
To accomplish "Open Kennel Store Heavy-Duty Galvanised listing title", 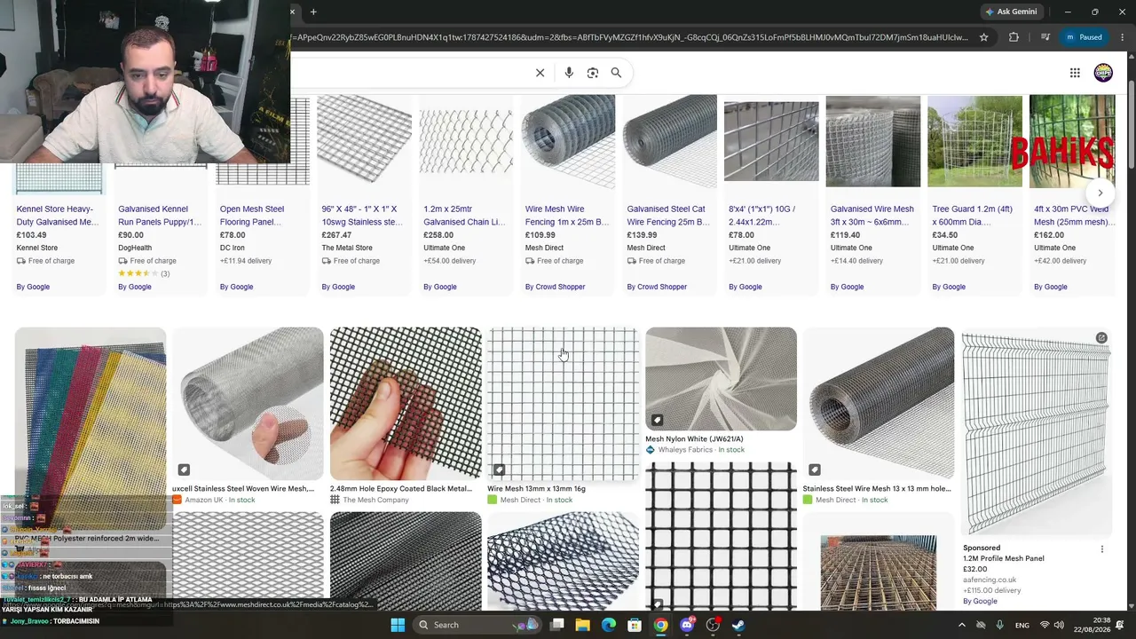I will (x=58, y=216).
